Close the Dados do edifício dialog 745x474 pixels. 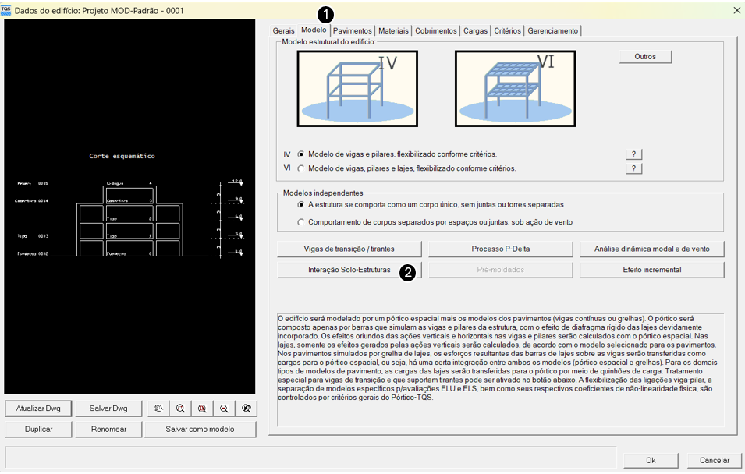(736, 10)
